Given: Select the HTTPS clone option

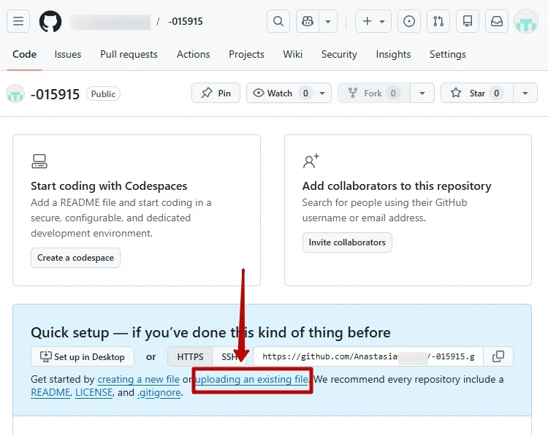Looking at the screenshot, I should 190,356.
